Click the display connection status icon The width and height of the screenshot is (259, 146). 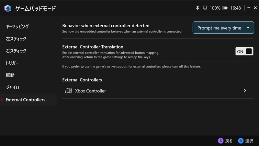[205, 8]
